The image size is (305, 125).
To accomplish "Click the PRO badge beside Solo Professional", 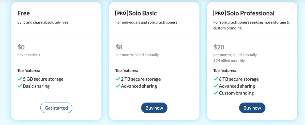I will pyautogui.click(x=219, y=13).
